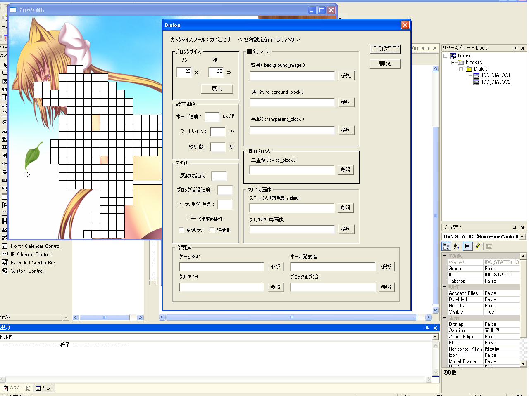
Task: Show the properties page icon
Action: pyautogui.click(x=468, y=246)
